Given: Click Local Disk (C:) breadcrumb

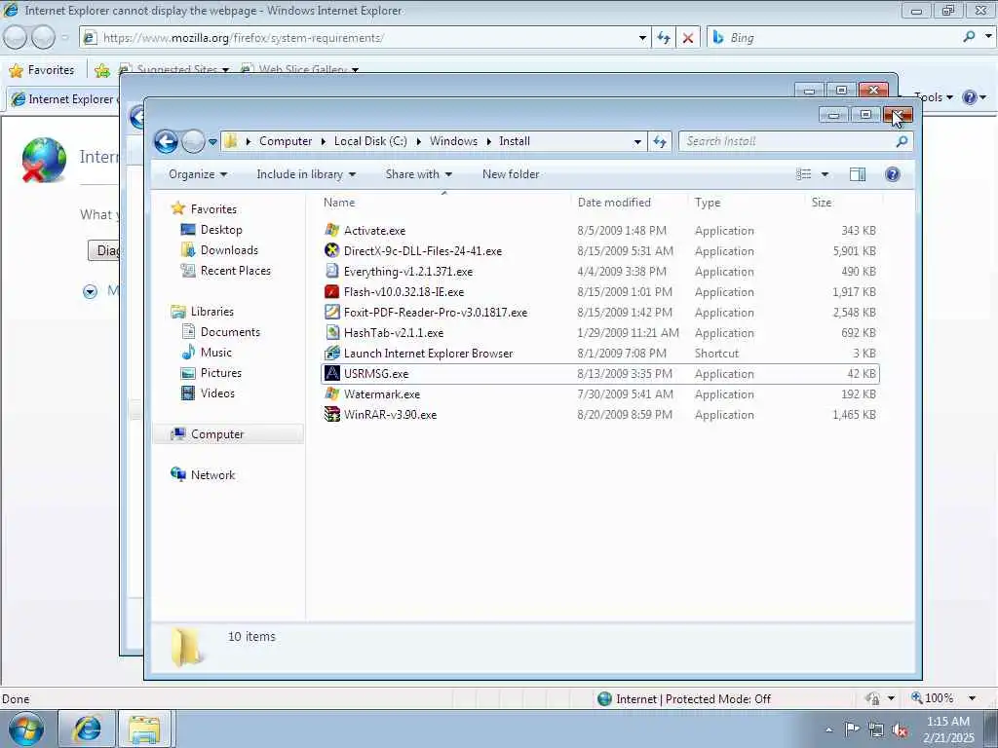Looking at the screenshot, I should point(370,141).
